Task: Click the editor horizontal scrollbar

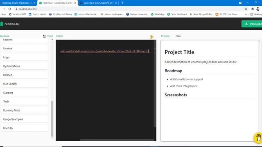Action: (117, 140)
